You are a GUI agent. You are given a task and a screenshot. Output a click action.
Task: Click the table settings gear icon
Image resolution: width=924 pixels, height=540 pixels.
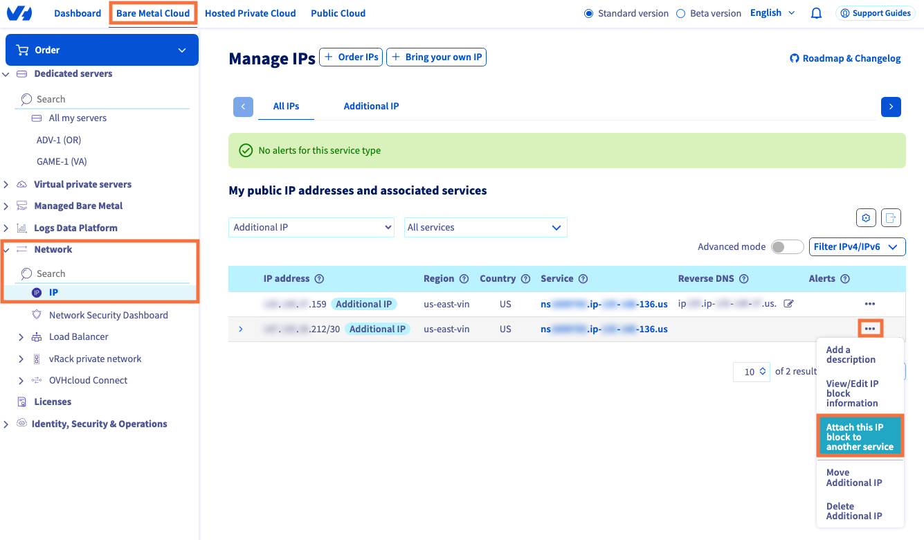tap(866, 218)
